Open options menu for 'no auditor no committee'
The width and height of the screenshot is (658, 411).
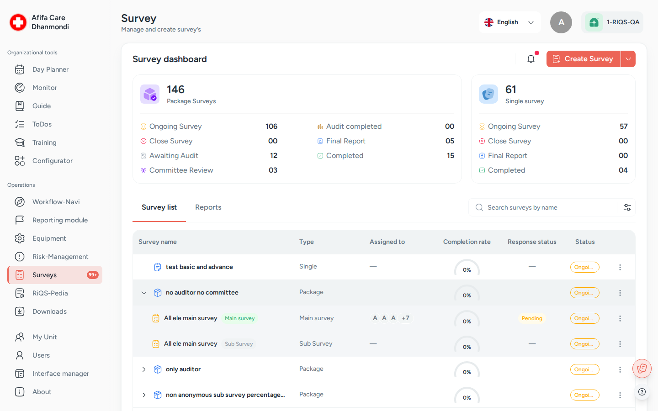tap(620, 293)
